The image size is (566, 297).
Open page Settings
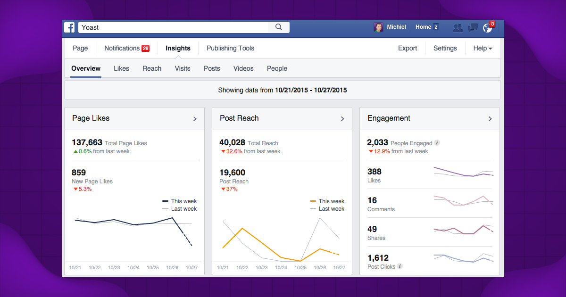click(x=445, y=48)
